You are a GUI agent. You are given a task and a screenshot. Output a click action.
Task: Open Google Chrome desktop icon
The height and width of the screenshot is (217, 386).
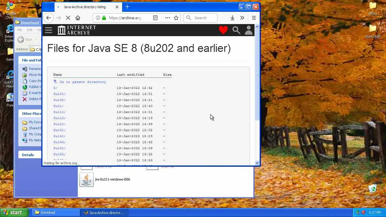[11, 10]
